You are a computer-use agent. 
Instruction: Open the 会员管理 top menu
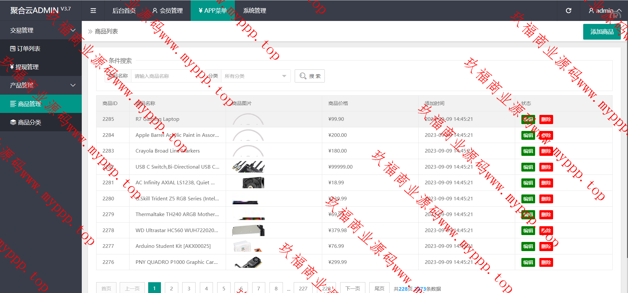click(x=167, y=11)
